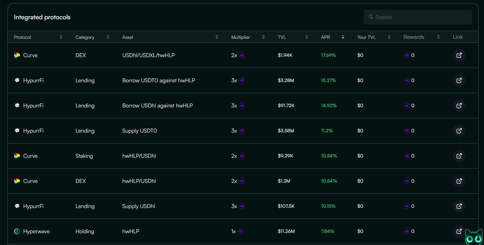Click multiplier points icon in Supply USDT0 row

242,131
